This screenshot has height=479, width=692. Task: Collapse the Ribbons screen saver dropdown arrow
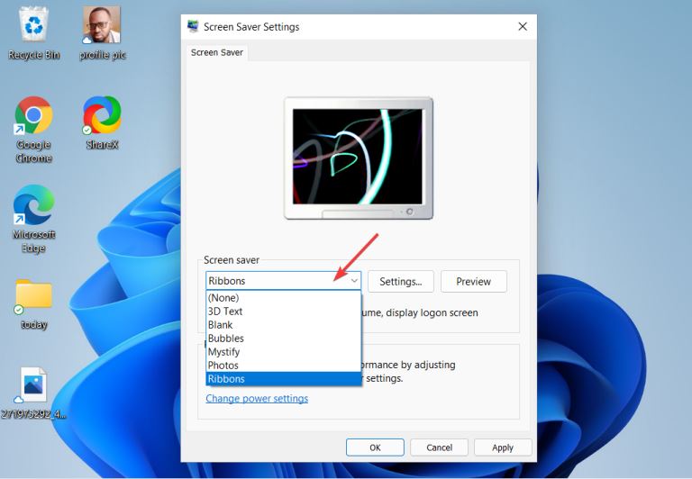coord(354,281)
